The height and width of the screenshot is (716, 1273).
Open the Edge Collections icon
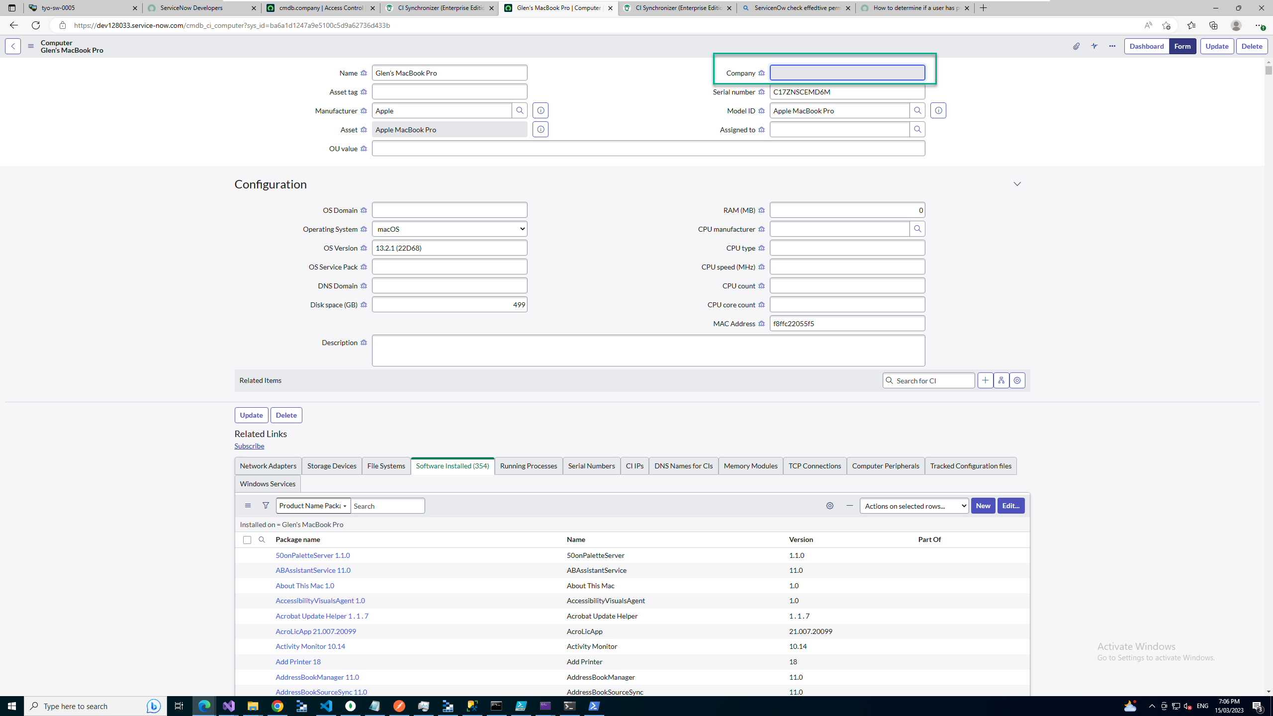point(1213,25)
